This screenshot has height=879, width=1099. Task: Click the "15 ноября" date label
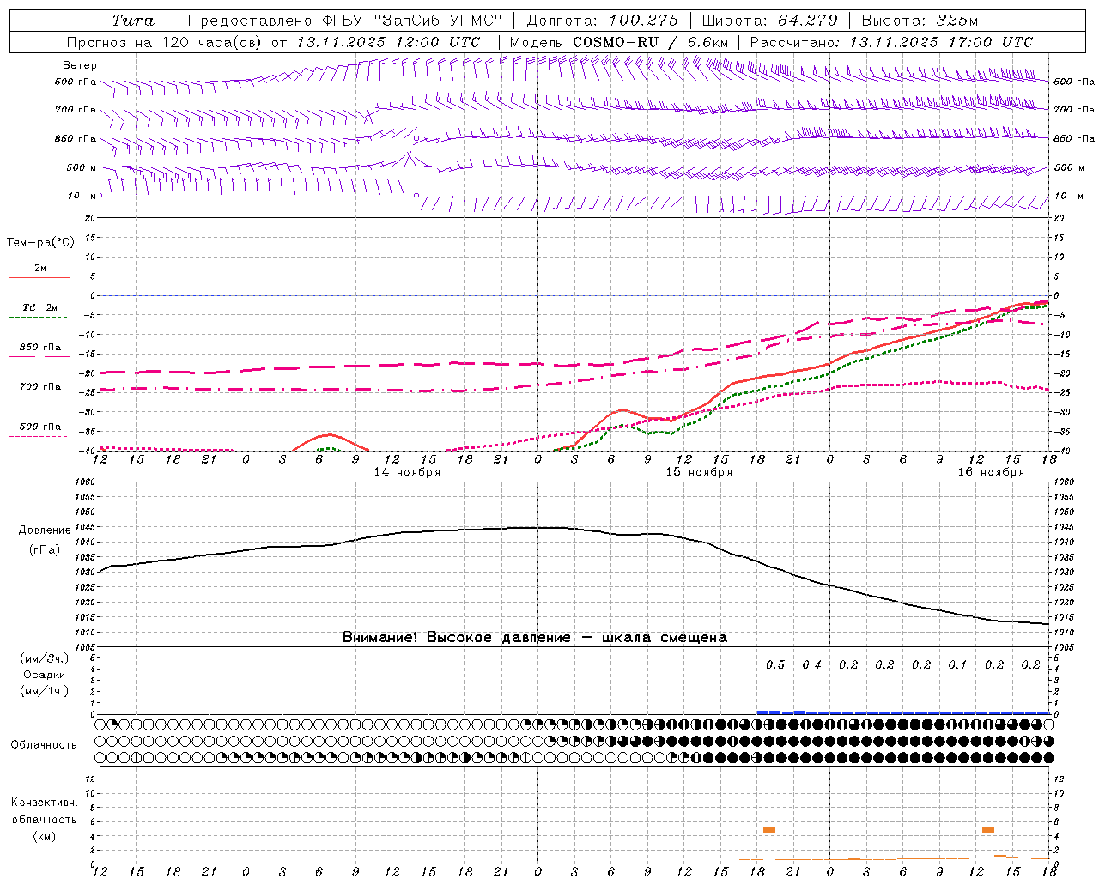[x=699, y=472]
